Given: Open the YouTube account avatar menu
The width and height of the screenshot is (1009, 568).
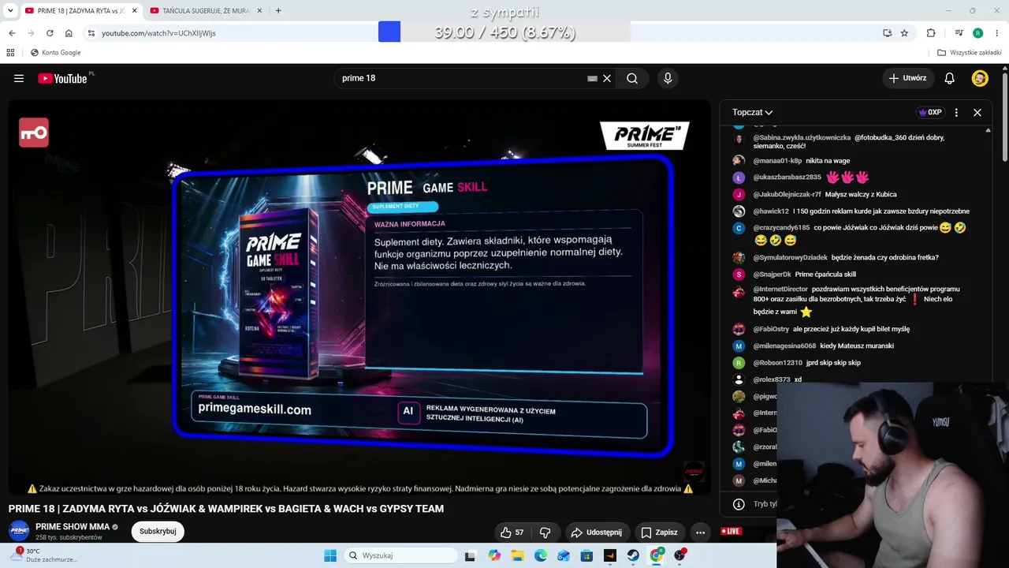Looking at the screenshot, I should pos(980,78).
